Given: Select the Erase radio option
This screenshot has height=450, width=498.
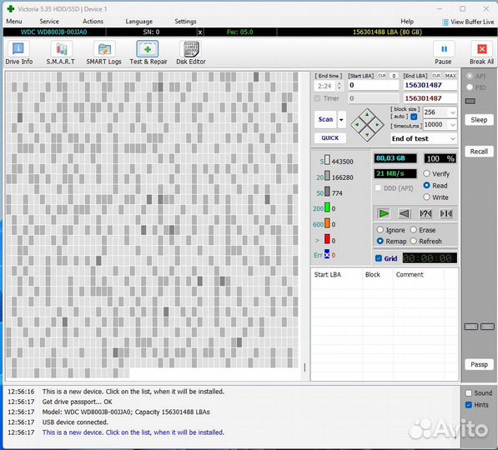Looking at the screenshot, I should pos(413,229).
